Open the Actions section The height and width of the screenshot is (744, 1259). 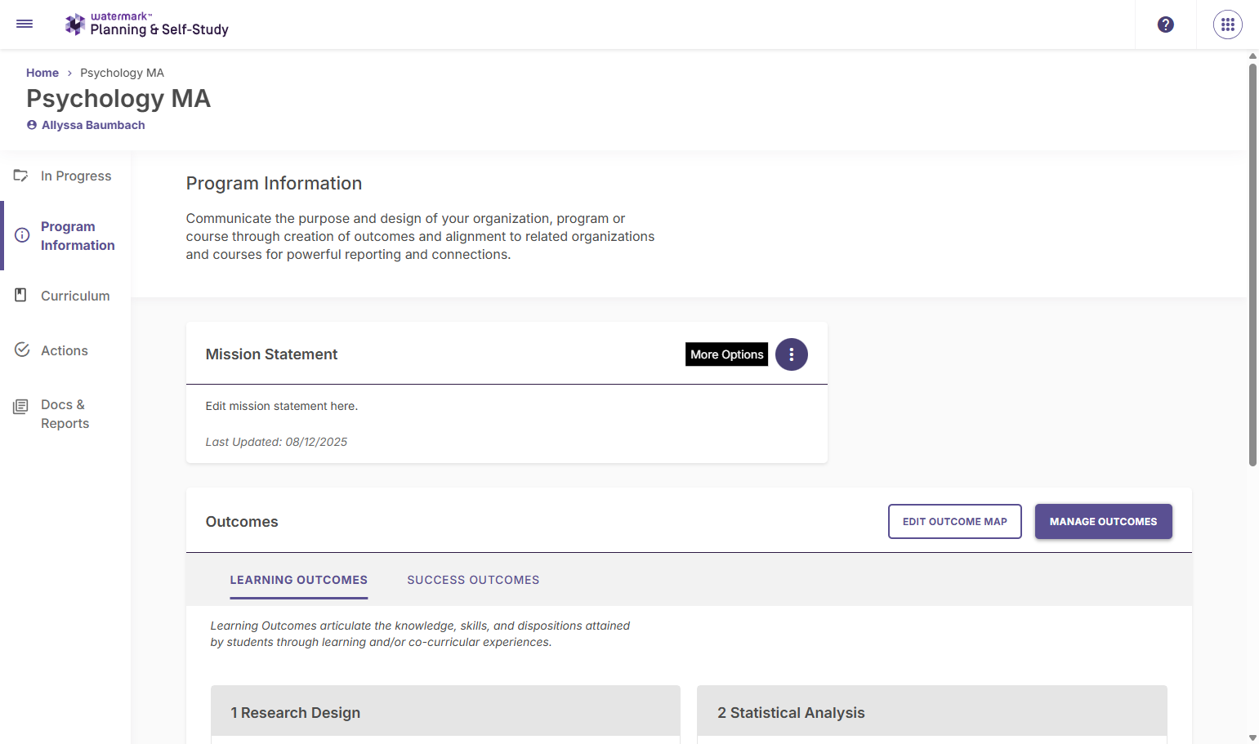click(x=65, y=350)
